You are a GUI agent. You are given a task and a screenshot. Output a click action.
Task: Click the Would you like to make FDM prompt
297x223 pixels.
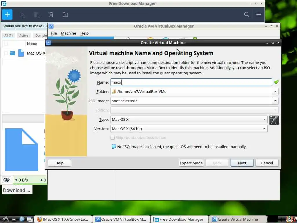(26, 26)
